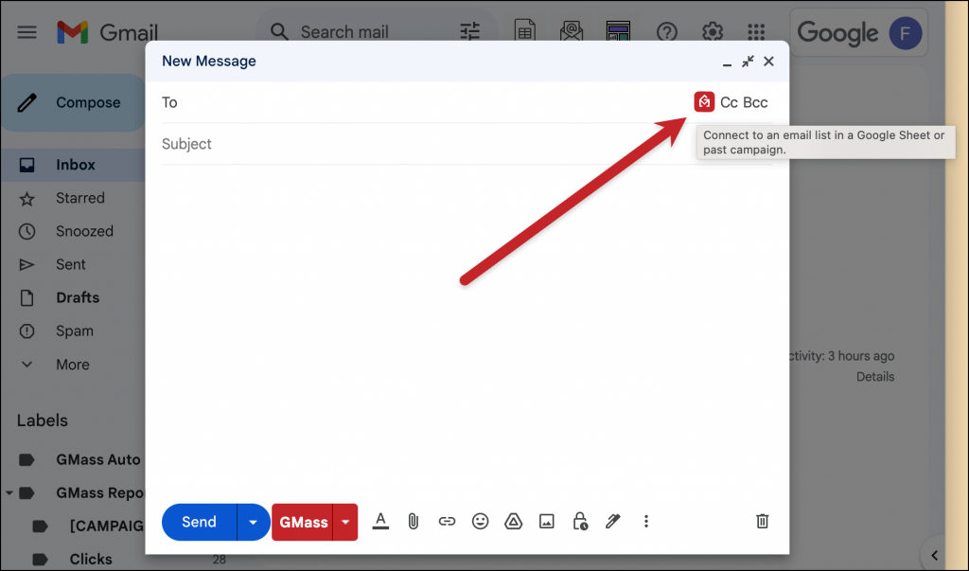Discard the draft with the trash icon
This screenshot has height=571, width=969.
tap(762, 521)
